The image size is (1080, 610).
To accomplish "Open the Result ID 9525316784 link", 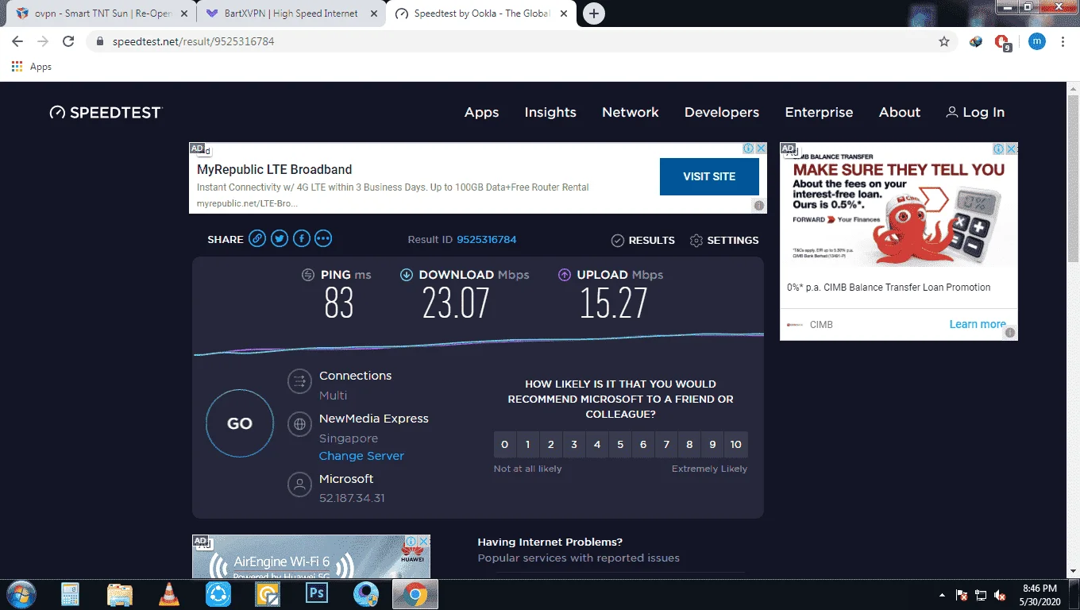I will pos(487,240).
